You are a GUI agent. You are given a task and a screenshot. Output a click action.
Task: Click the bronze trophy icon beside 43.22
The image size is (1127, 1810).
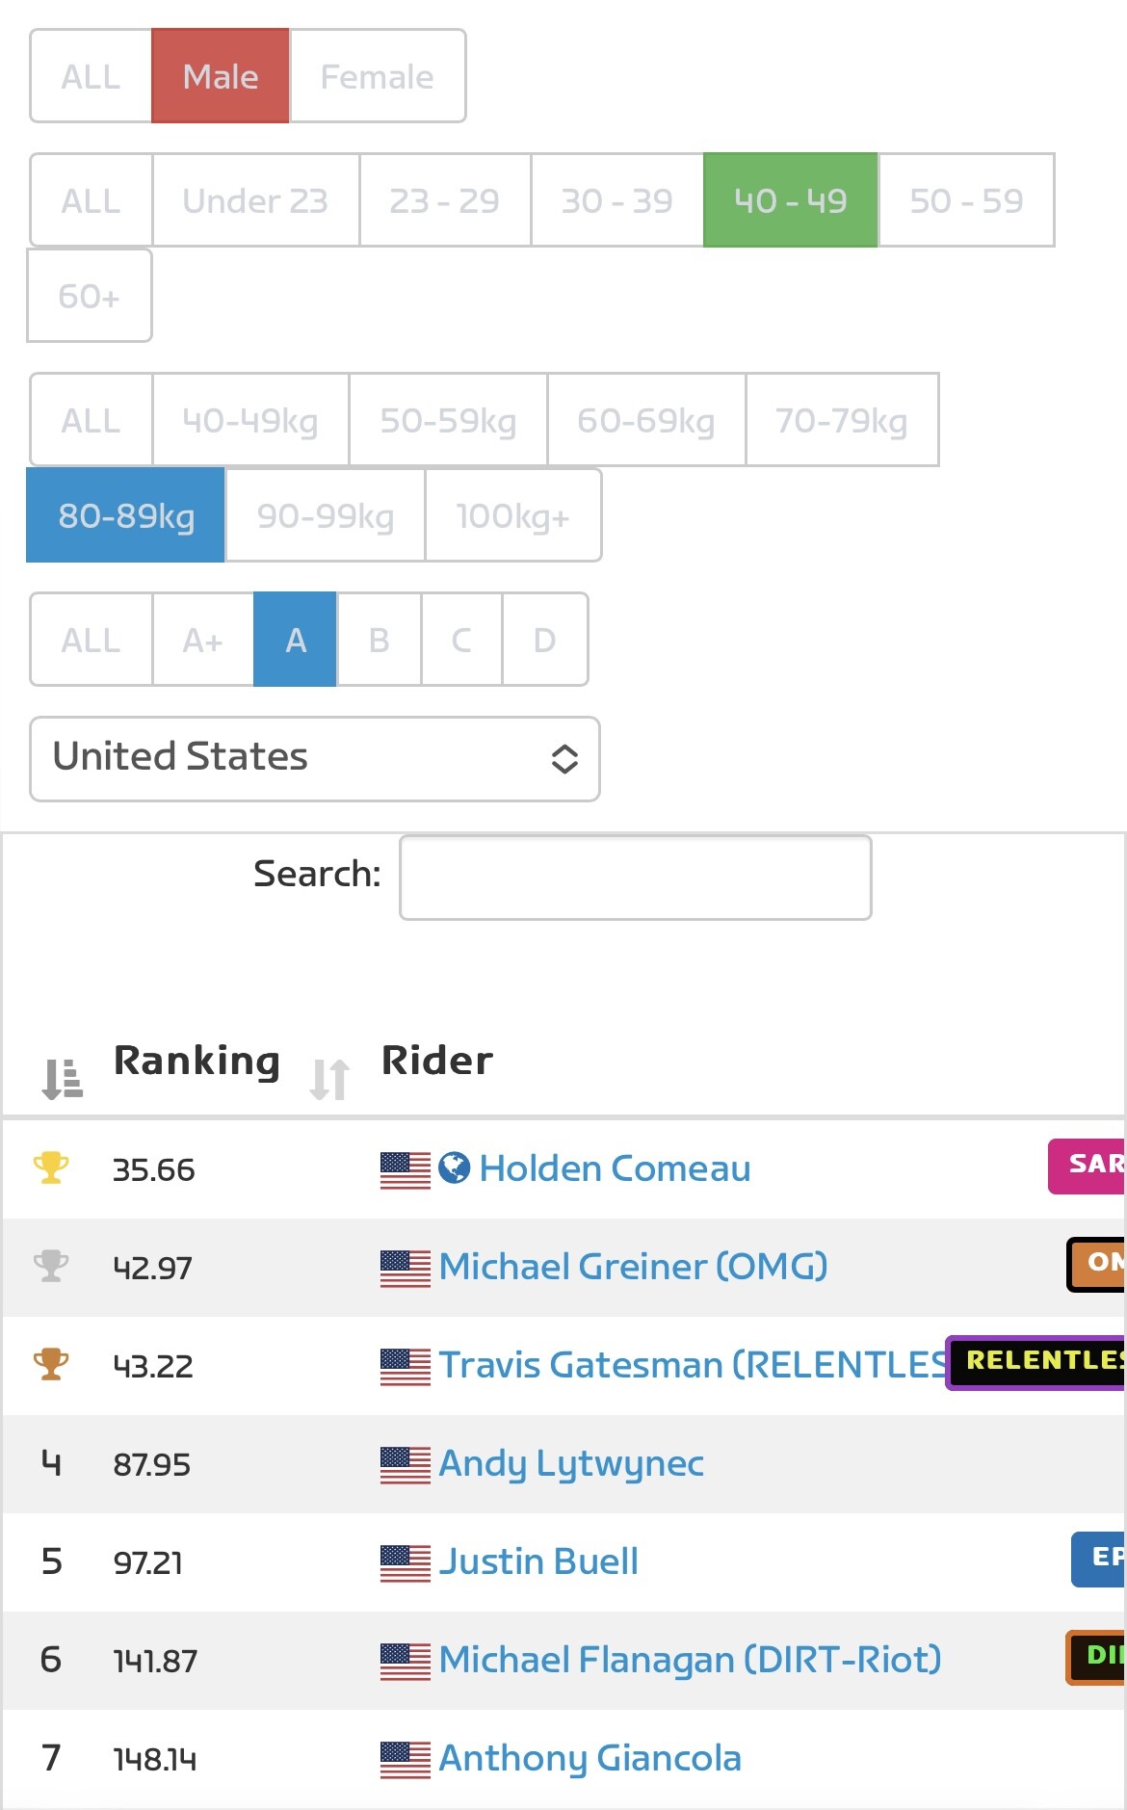[x=51, y=1364]
